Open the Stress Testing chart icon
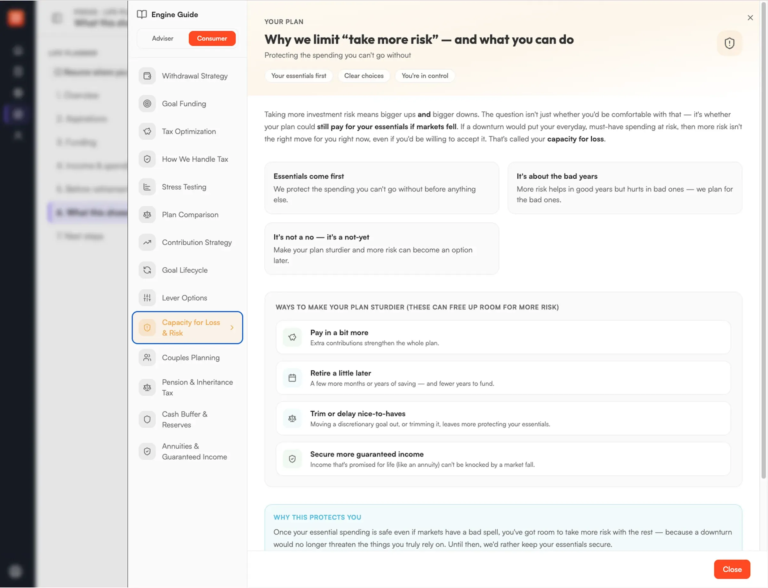 (147, 187)
